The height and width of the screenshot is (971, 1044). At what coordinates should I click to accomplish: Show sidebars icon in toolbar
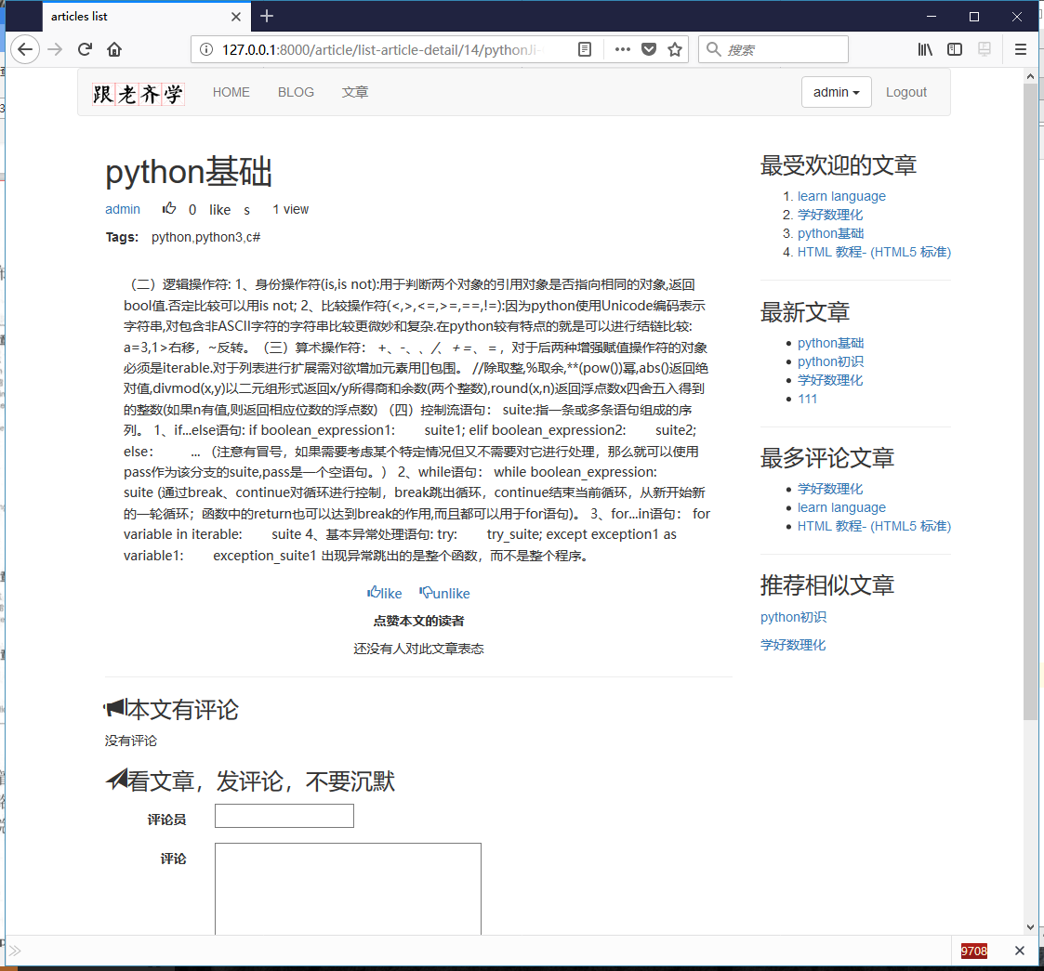click(955, 49)
